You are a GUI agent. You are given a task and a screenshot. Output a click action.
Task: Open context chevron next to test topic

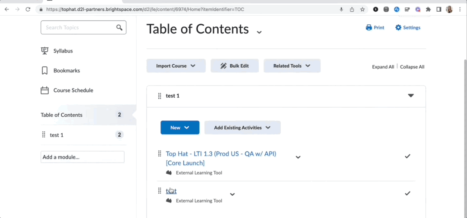[232, 195]
